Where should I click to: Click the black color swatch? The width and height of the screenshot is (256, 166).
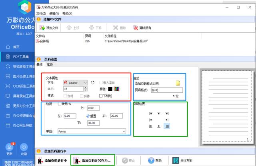coord(110,89)
